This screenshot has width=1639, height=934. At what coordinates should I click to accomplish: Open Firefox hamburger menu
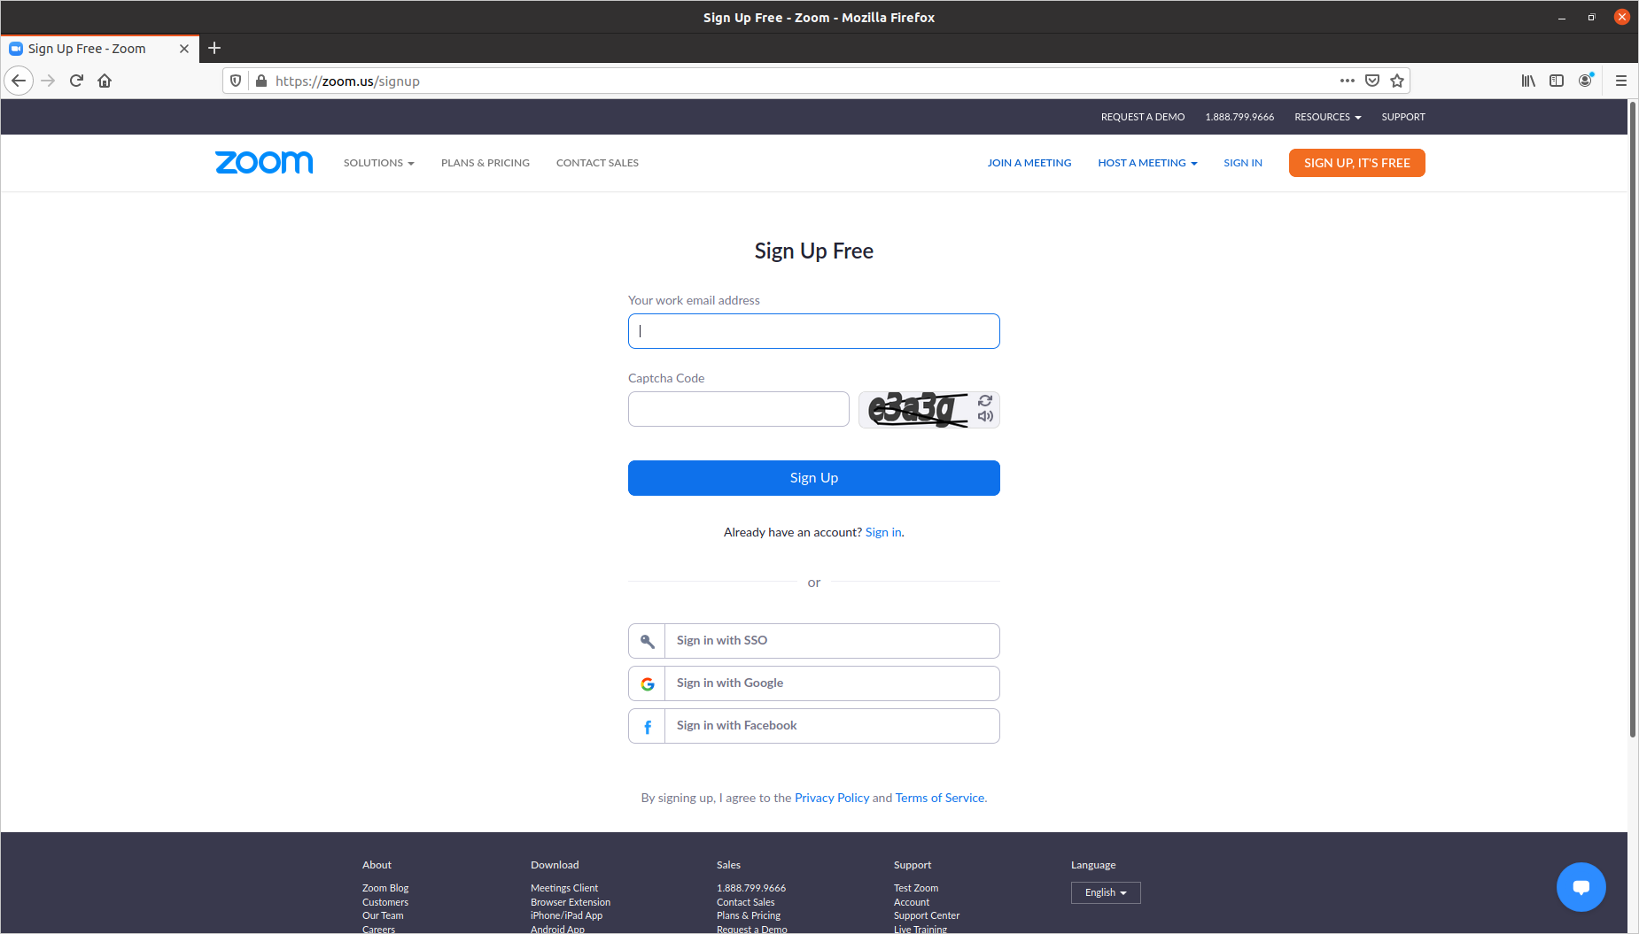(x=1621, y=81)
